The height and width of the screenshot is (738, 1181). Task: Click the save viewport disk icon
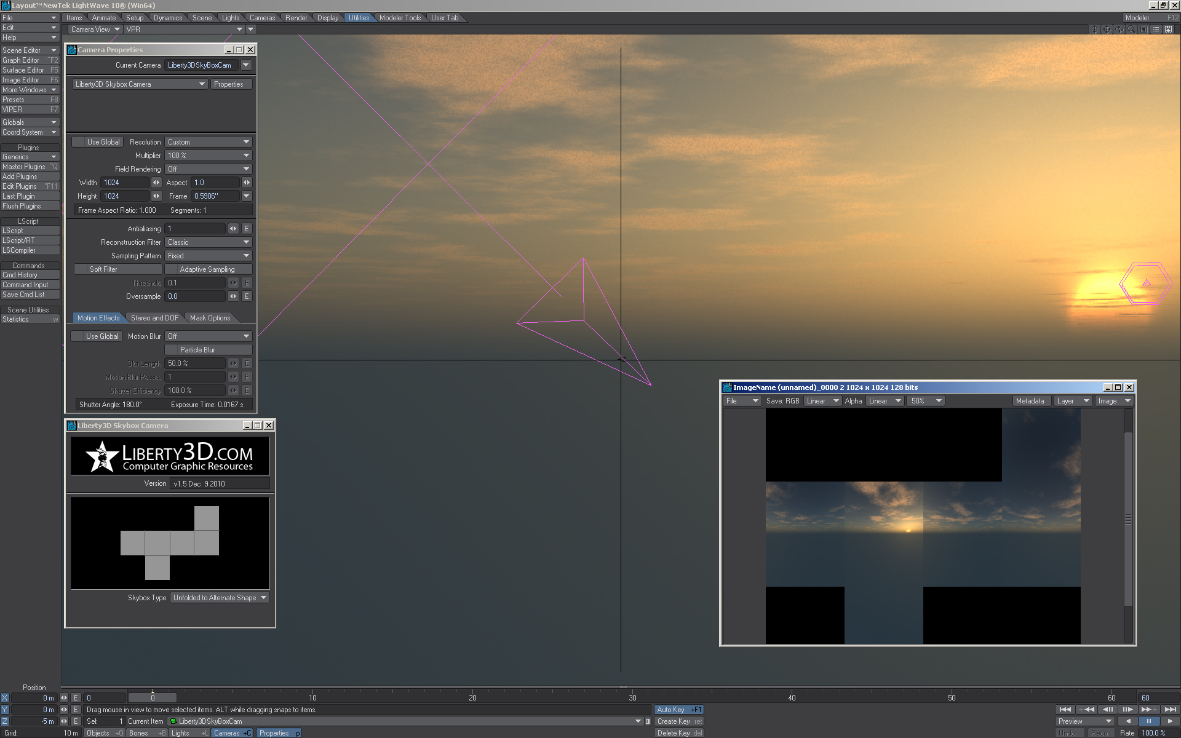tap(1168, 29)
